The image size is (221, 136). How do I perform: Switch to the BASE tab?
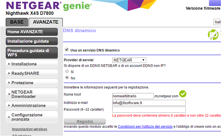17,22
